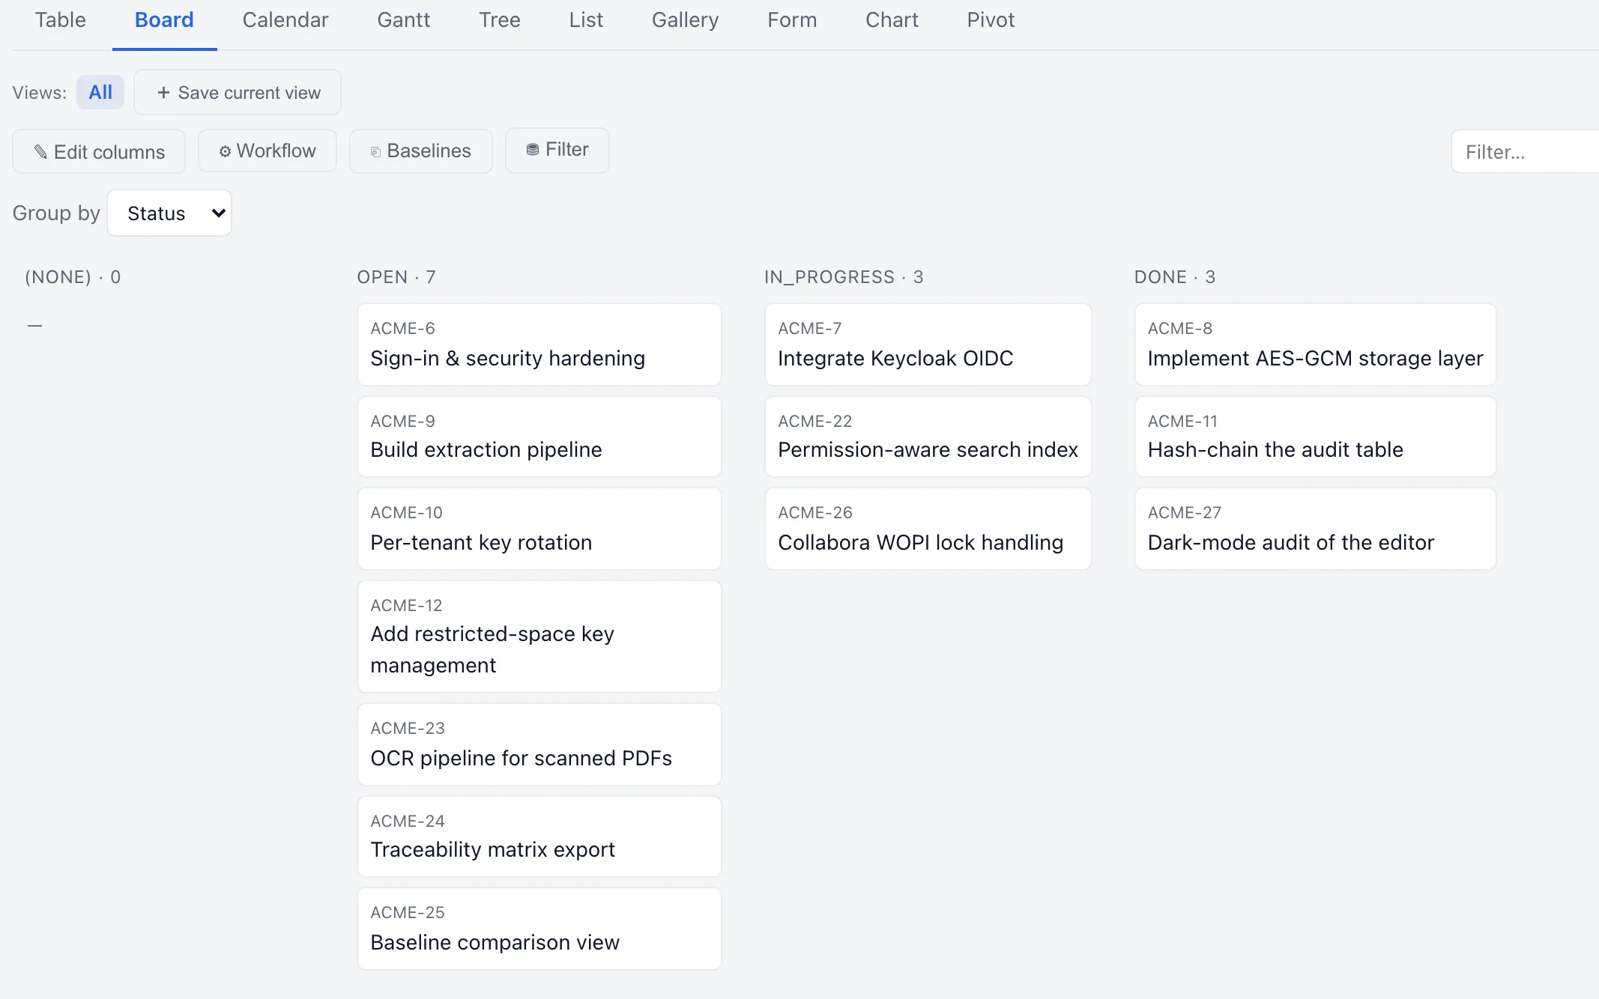Click the DONE · 3 column header

1175,277
